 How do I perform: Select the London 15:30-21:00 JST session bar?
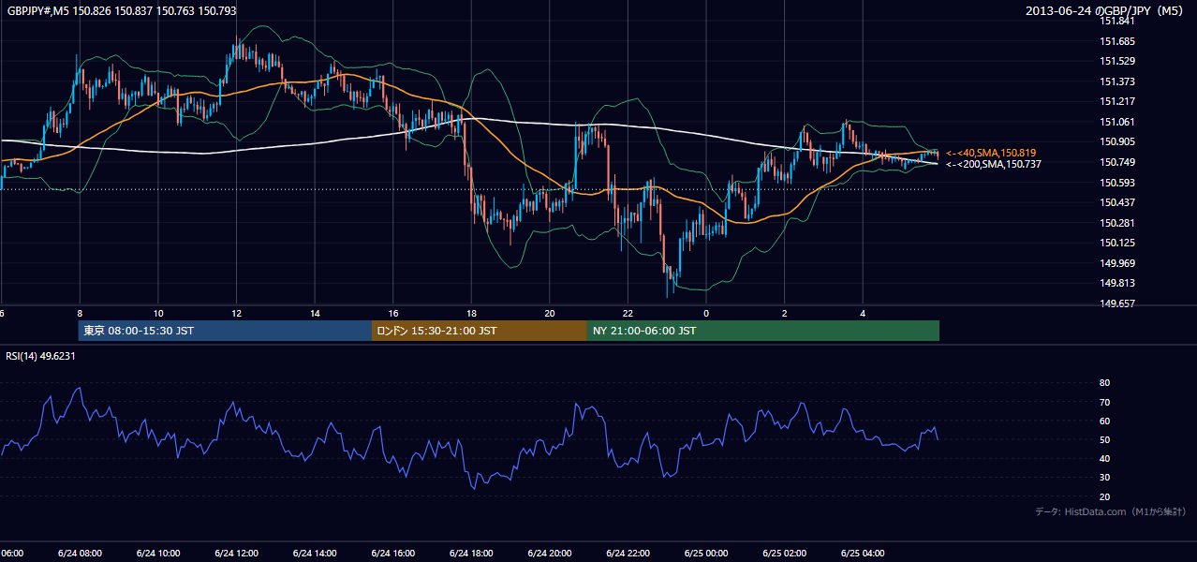[480, 331]
